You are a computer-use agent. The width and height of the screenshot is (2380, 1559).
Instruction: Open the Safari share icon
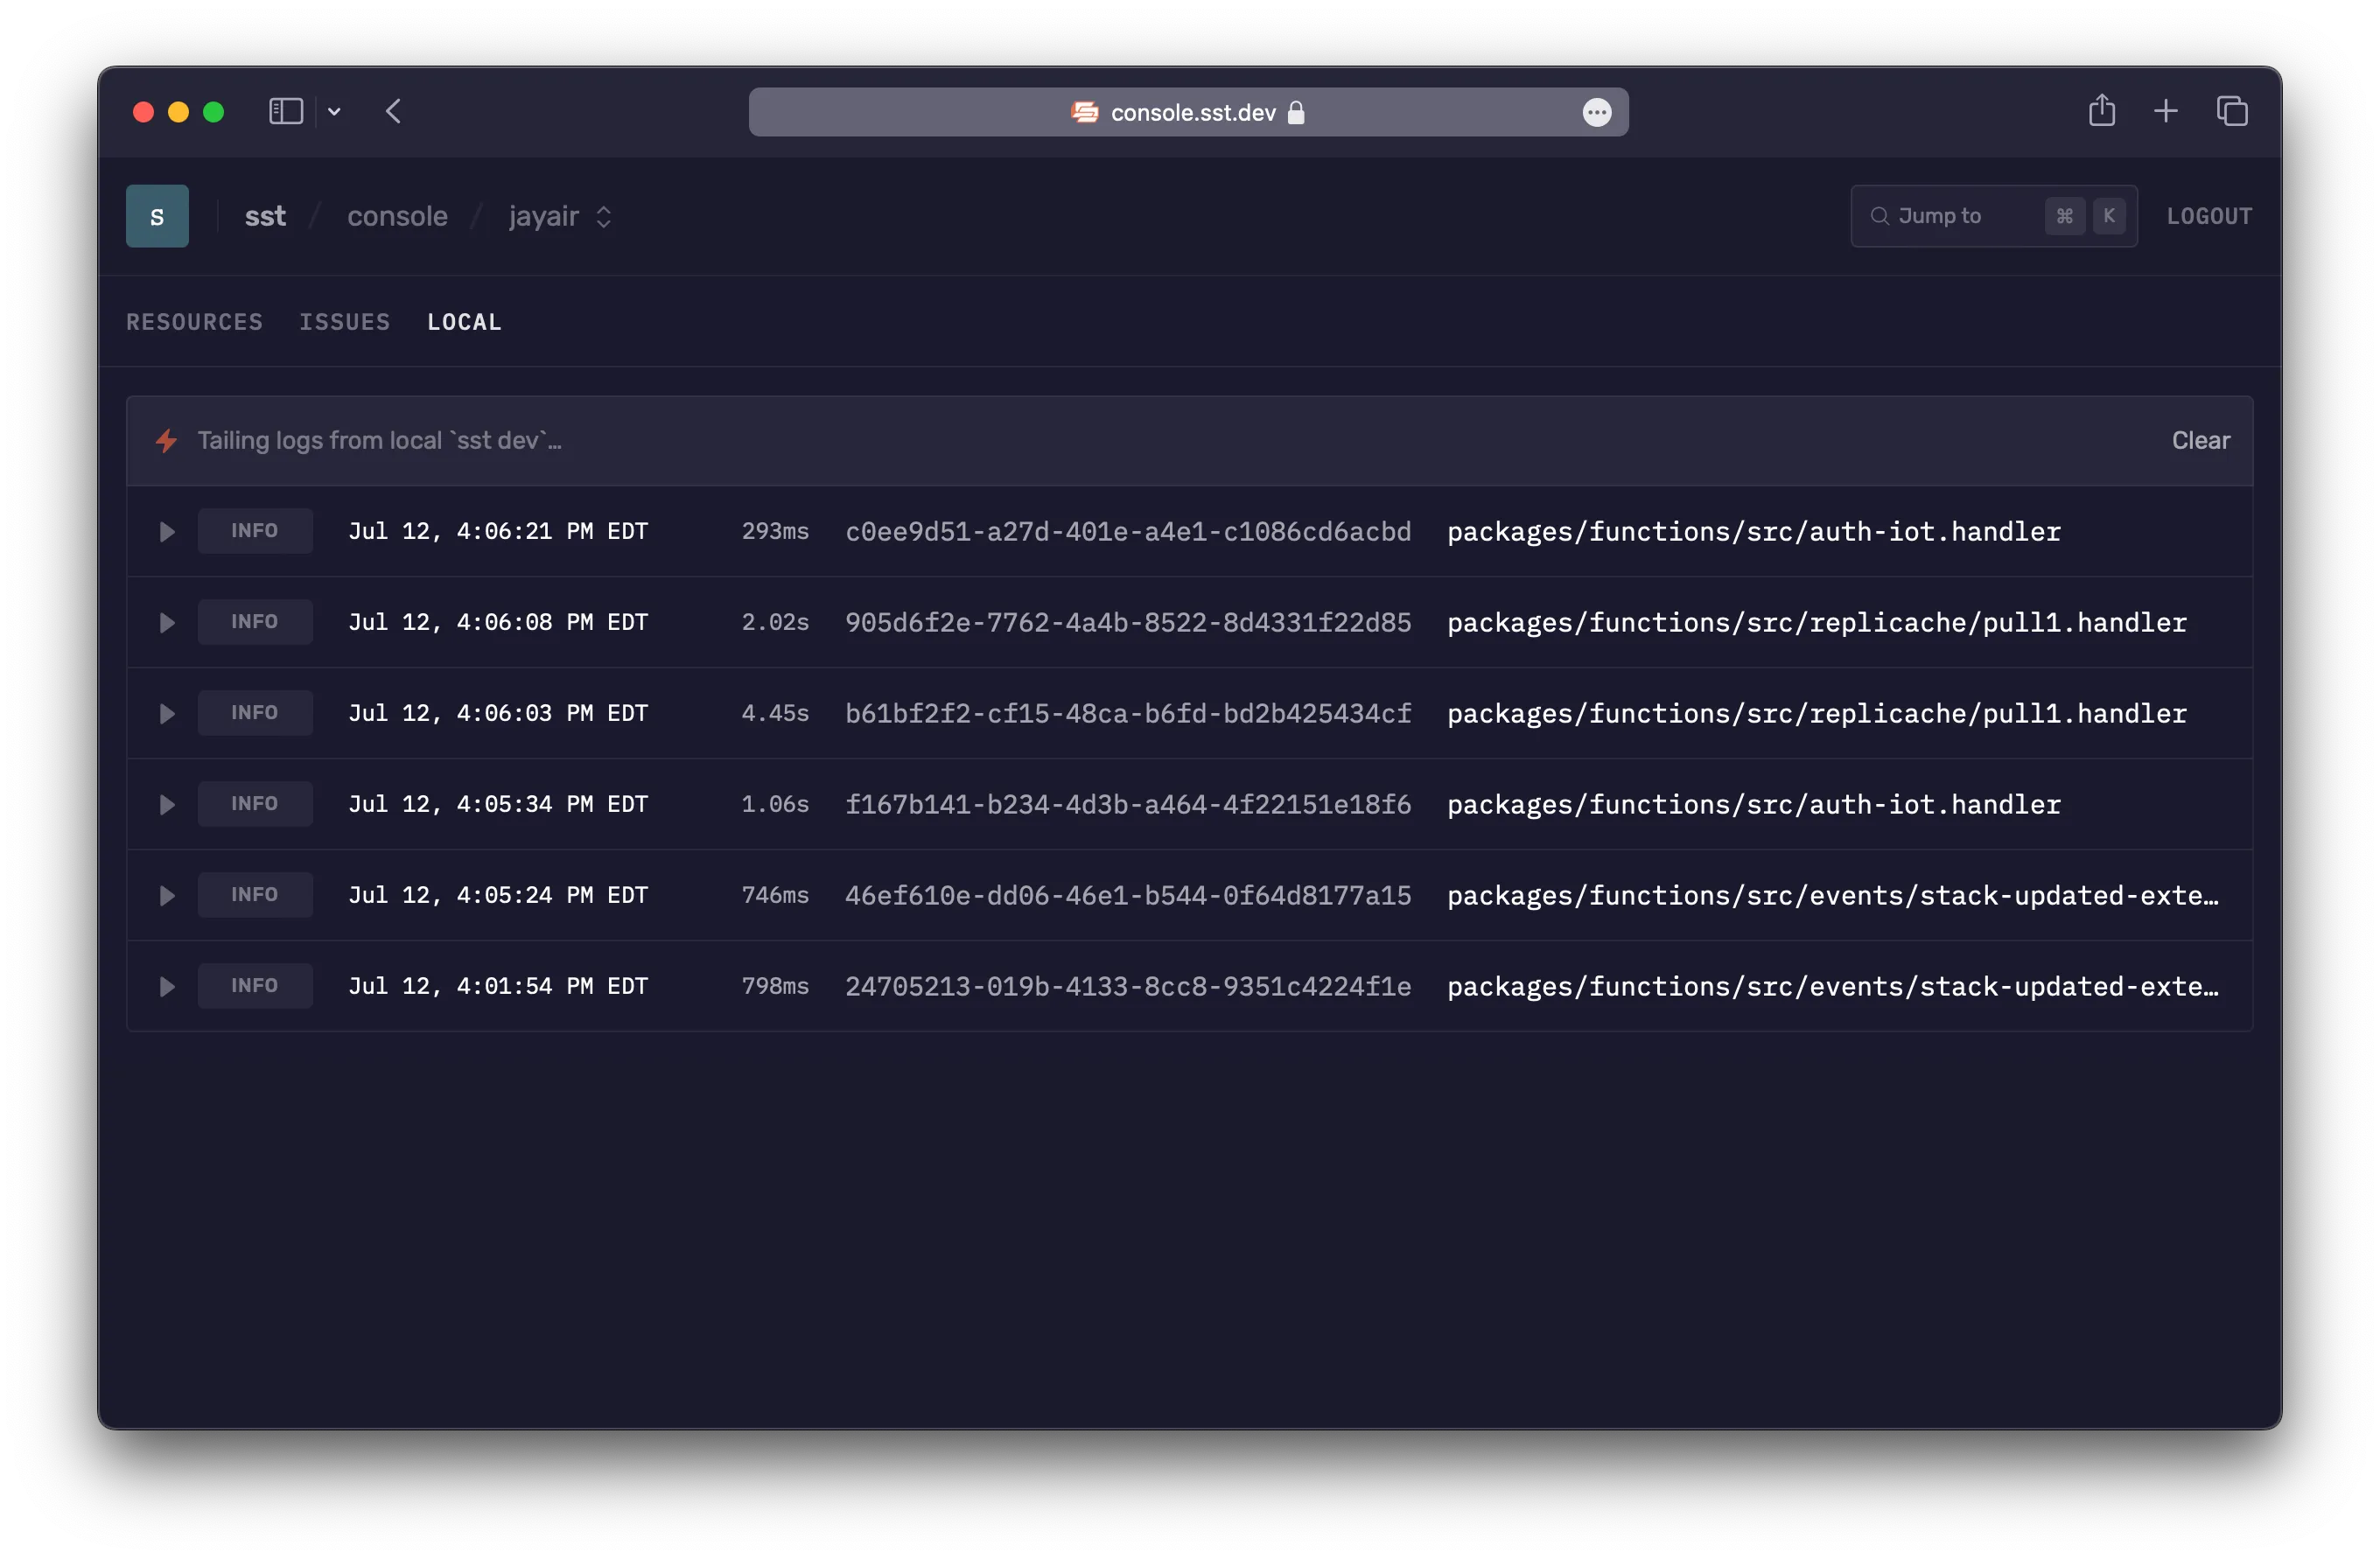2101,111
